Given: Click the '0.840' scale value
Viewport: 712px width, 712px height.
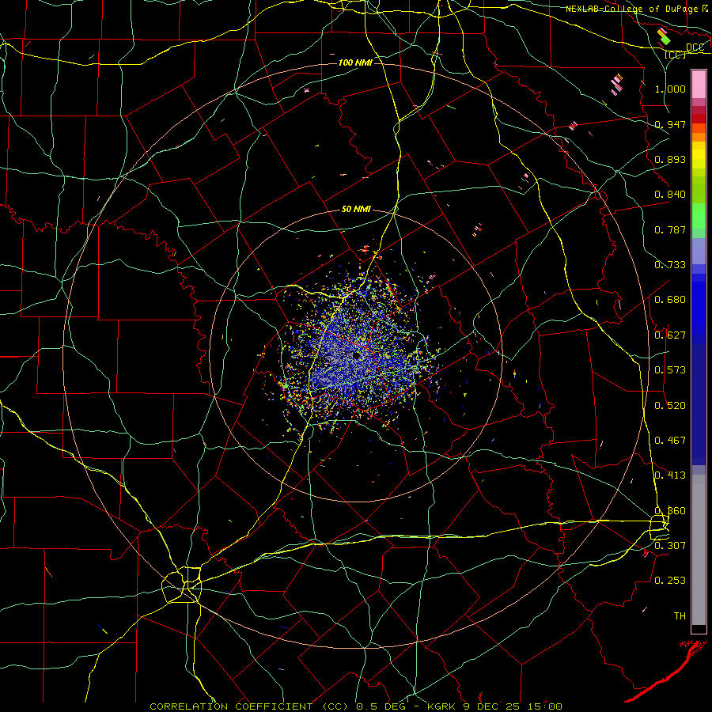Looking at the screenshot, I should (x=670, y=194).
